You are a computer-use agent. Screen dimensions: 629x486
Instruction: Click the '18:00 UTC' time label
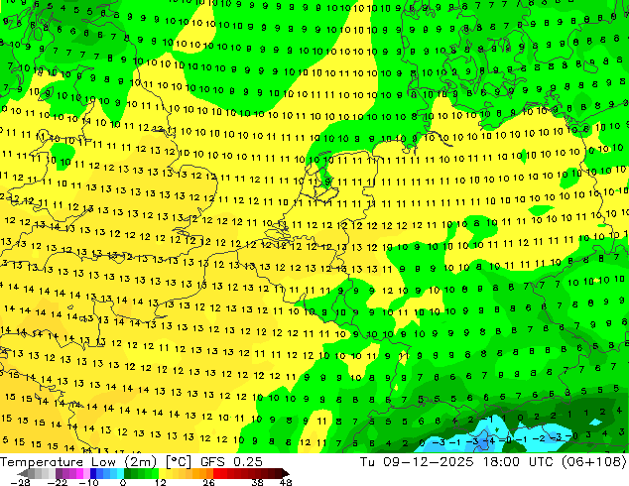click(520, 462)
